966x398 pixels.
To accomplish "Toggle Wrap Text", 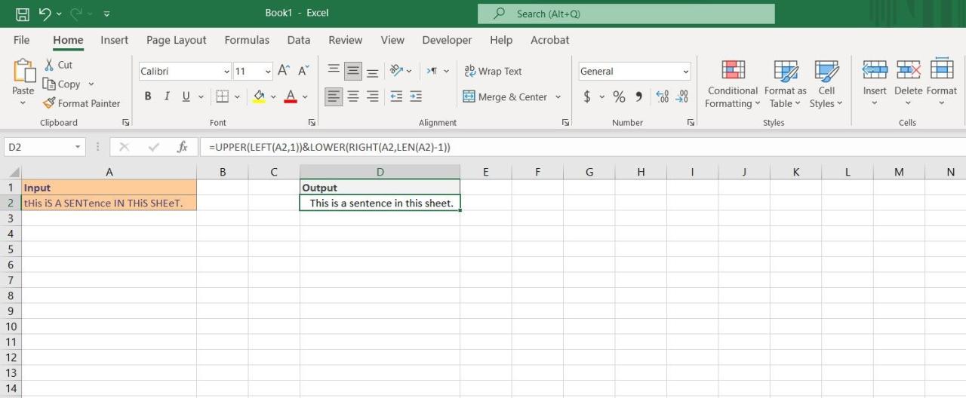I will [493, 71].
